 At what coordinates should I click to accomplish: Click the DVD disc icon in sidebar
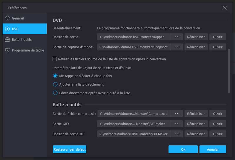(x=8, y=29)
